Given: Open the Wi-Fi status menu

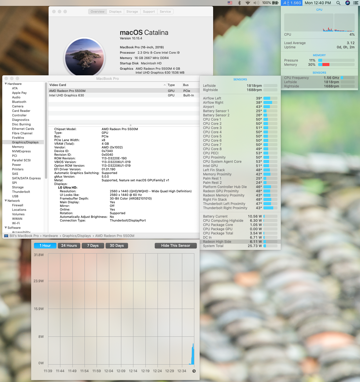Looking at the screenshot, I should [x=248, y=3].
